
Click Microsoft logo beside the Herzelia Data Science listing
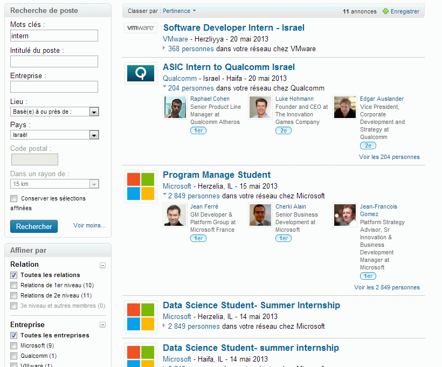coord(140,317)
